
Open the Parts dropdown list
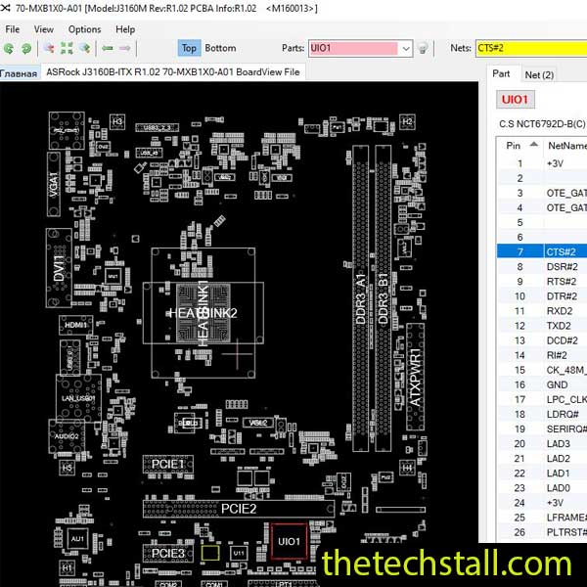(x=405, y=48)
